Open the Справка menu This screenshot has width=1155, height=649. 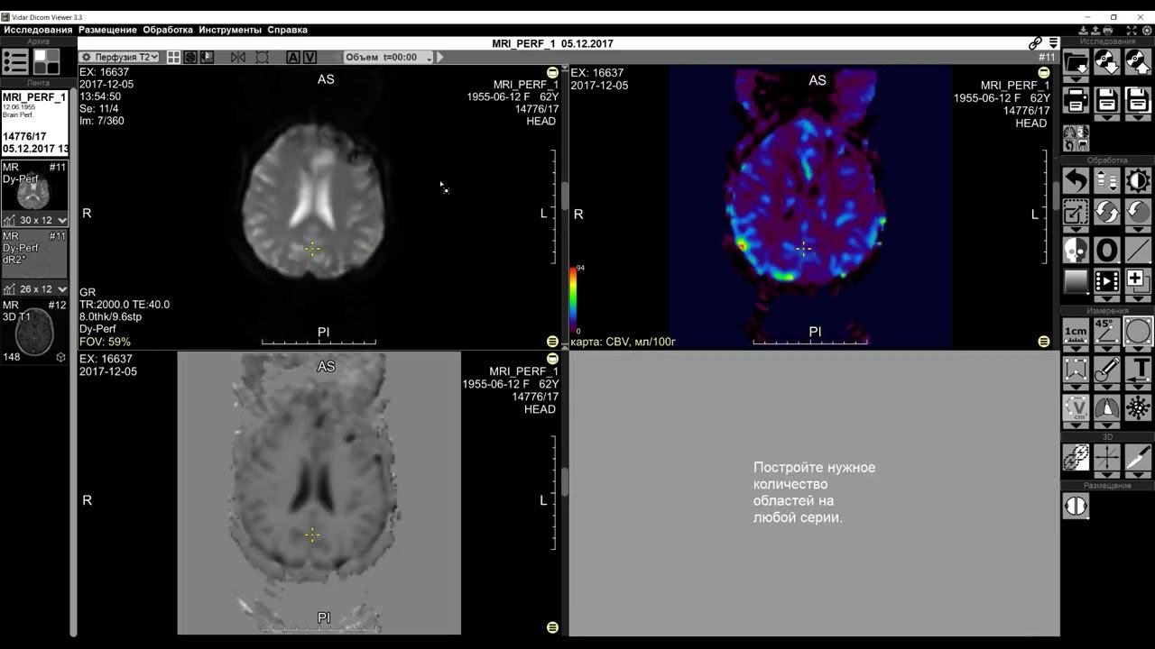coord(288,30)
